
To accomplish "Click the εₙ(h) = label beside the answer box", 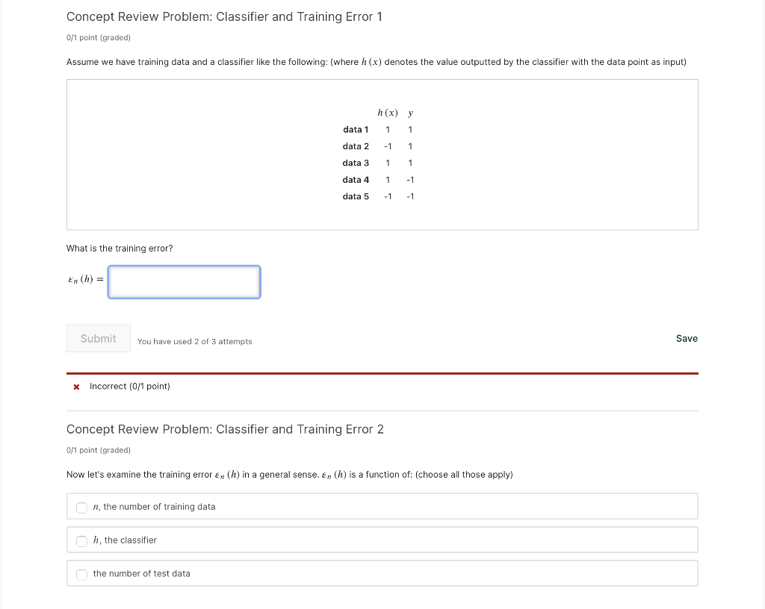I will [83, 278].
